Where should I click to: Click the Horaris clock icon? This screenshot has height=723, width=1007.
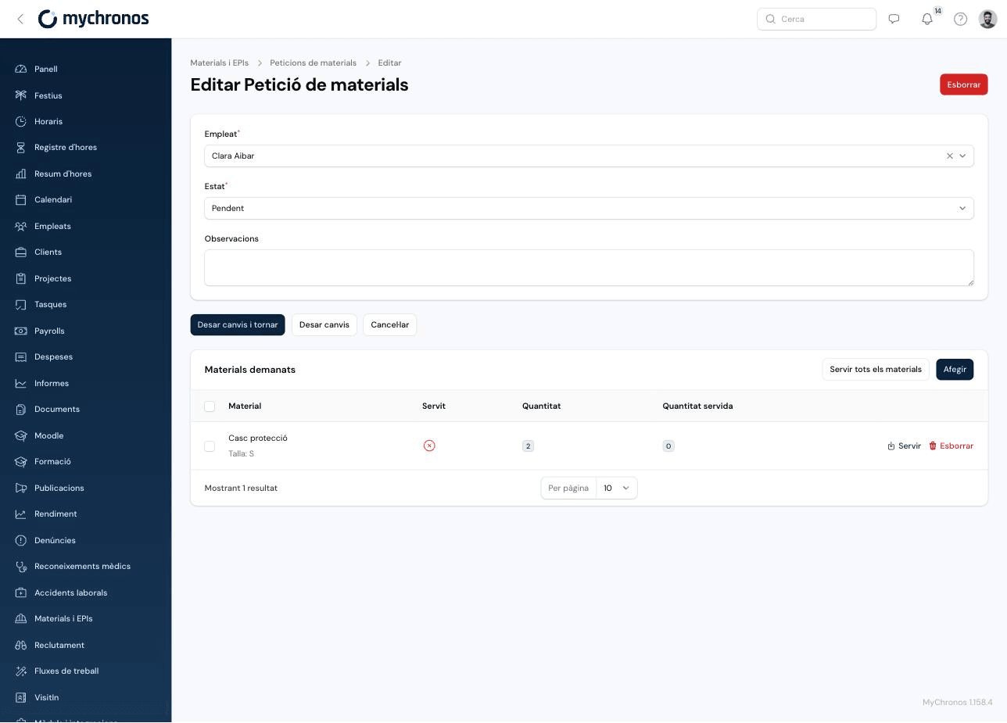pos(21,121)
